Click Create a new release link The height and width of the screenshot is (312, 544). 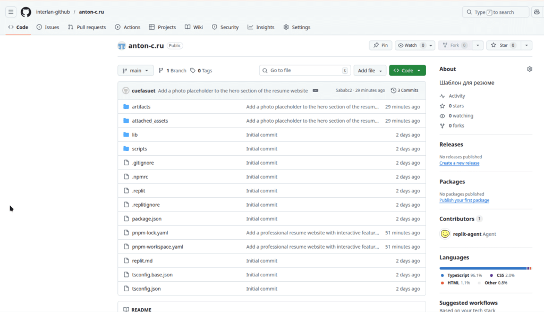459,163
